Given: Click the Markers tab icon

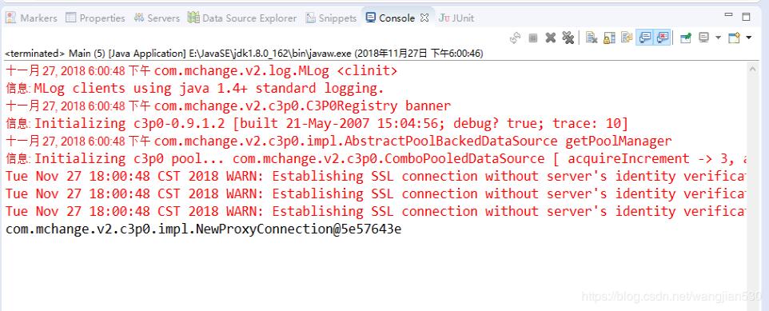Looking at the screenshot, I should point(10,18).
